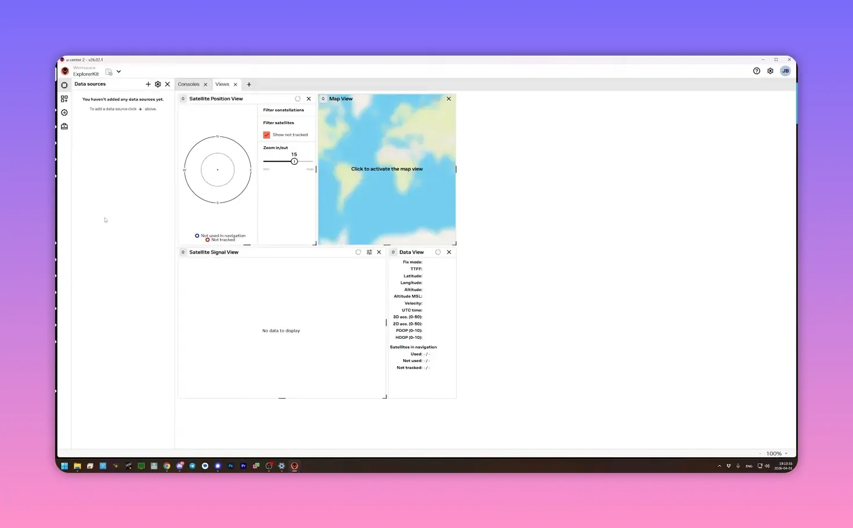Screen dimensions: 853x528
Task: Switch to the Consoles tab
Action: coord(189,85)
